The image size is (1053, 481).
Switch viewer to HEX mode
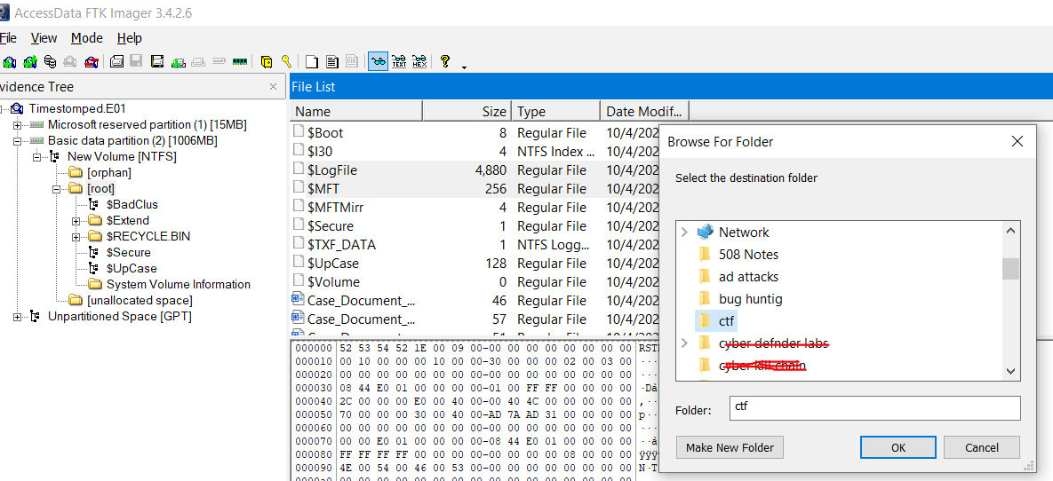419,62
